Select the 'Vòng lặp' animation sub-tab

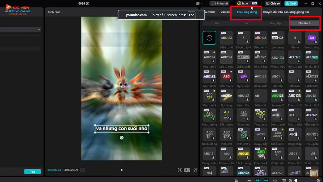click(x=275, y=23)
